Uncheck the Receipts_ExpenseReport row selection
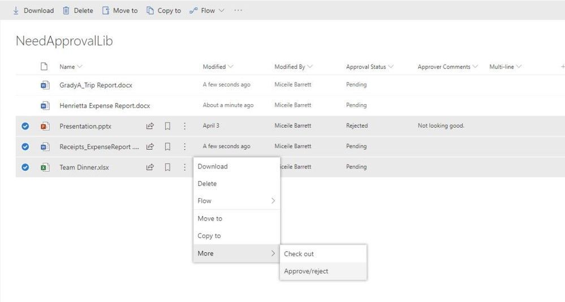The height and width of the screenshot is (302, 565). point(25,146)
